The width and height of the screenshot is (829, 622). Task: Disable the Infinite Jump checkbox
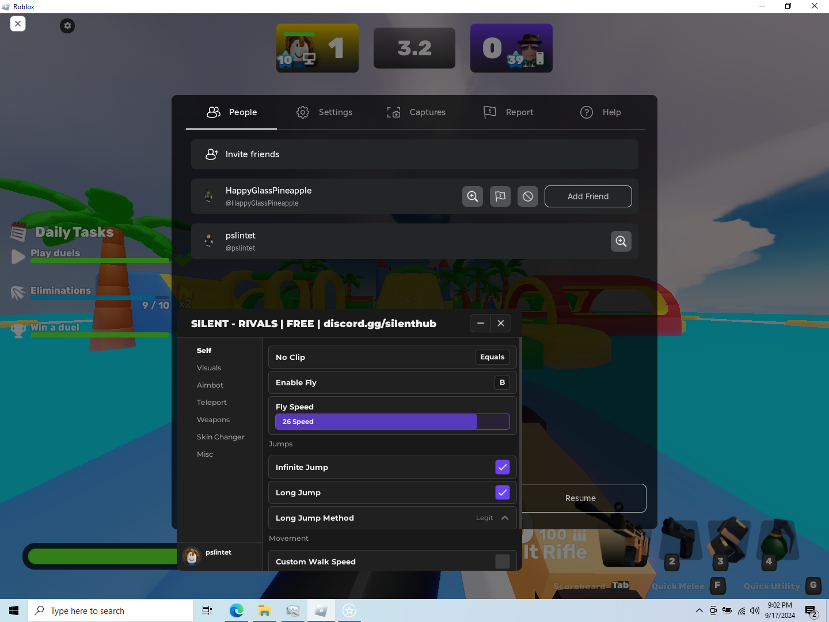tap(503, 467)
